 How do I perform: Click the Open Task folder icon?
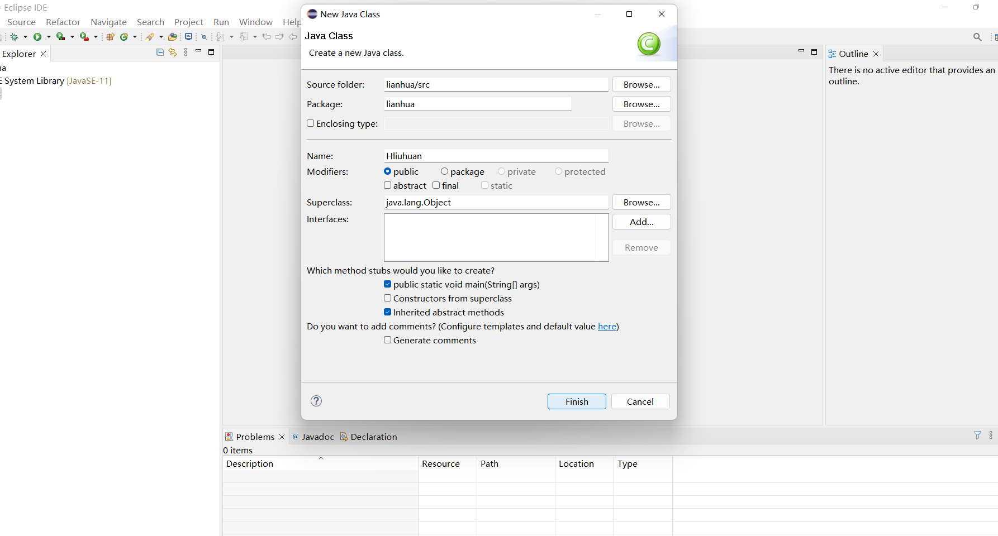coord(173,37)
